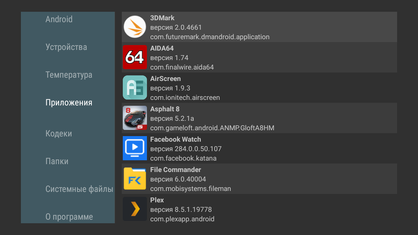Select the Asphalt 8 game icon
The width and height of the screenshot is (418, 235).
point(135,118)
